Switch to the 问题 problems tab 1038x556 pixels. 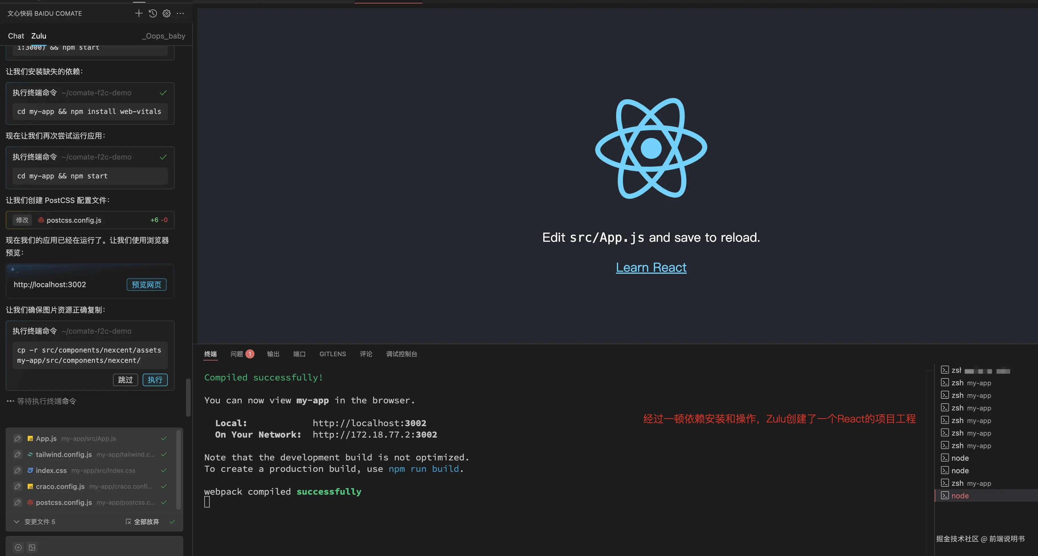click(x=237, y=354)
